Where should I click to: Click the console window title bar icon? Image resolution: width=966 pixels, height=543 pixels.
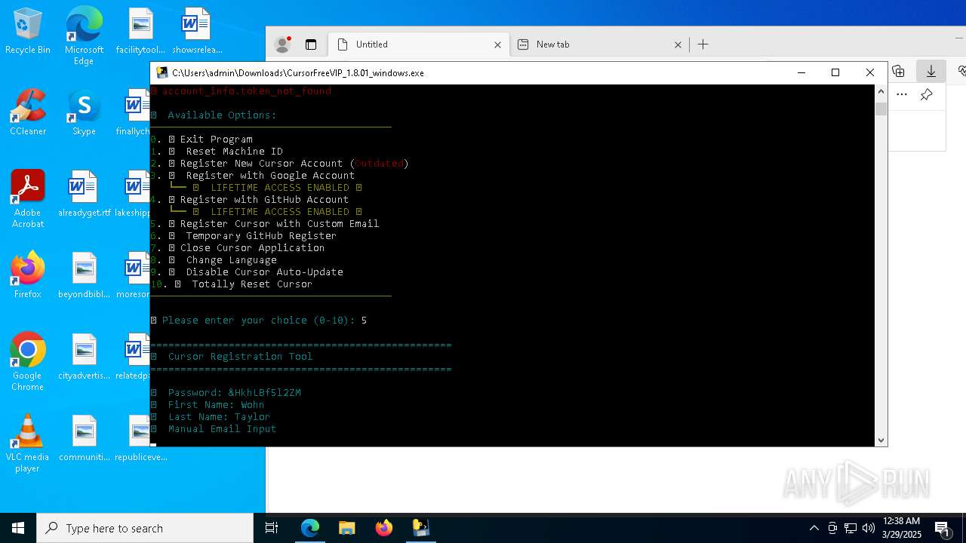[162, 72]
